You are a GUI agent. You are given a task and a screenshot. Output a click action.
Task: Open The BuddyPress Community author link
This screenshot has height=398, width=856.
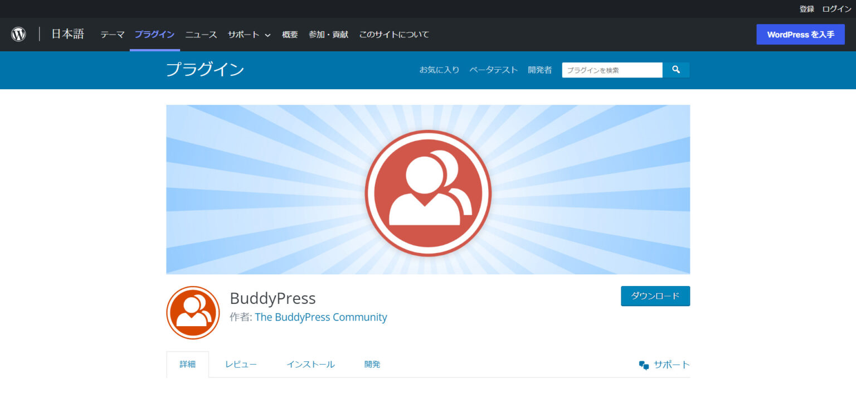point(321,317)
